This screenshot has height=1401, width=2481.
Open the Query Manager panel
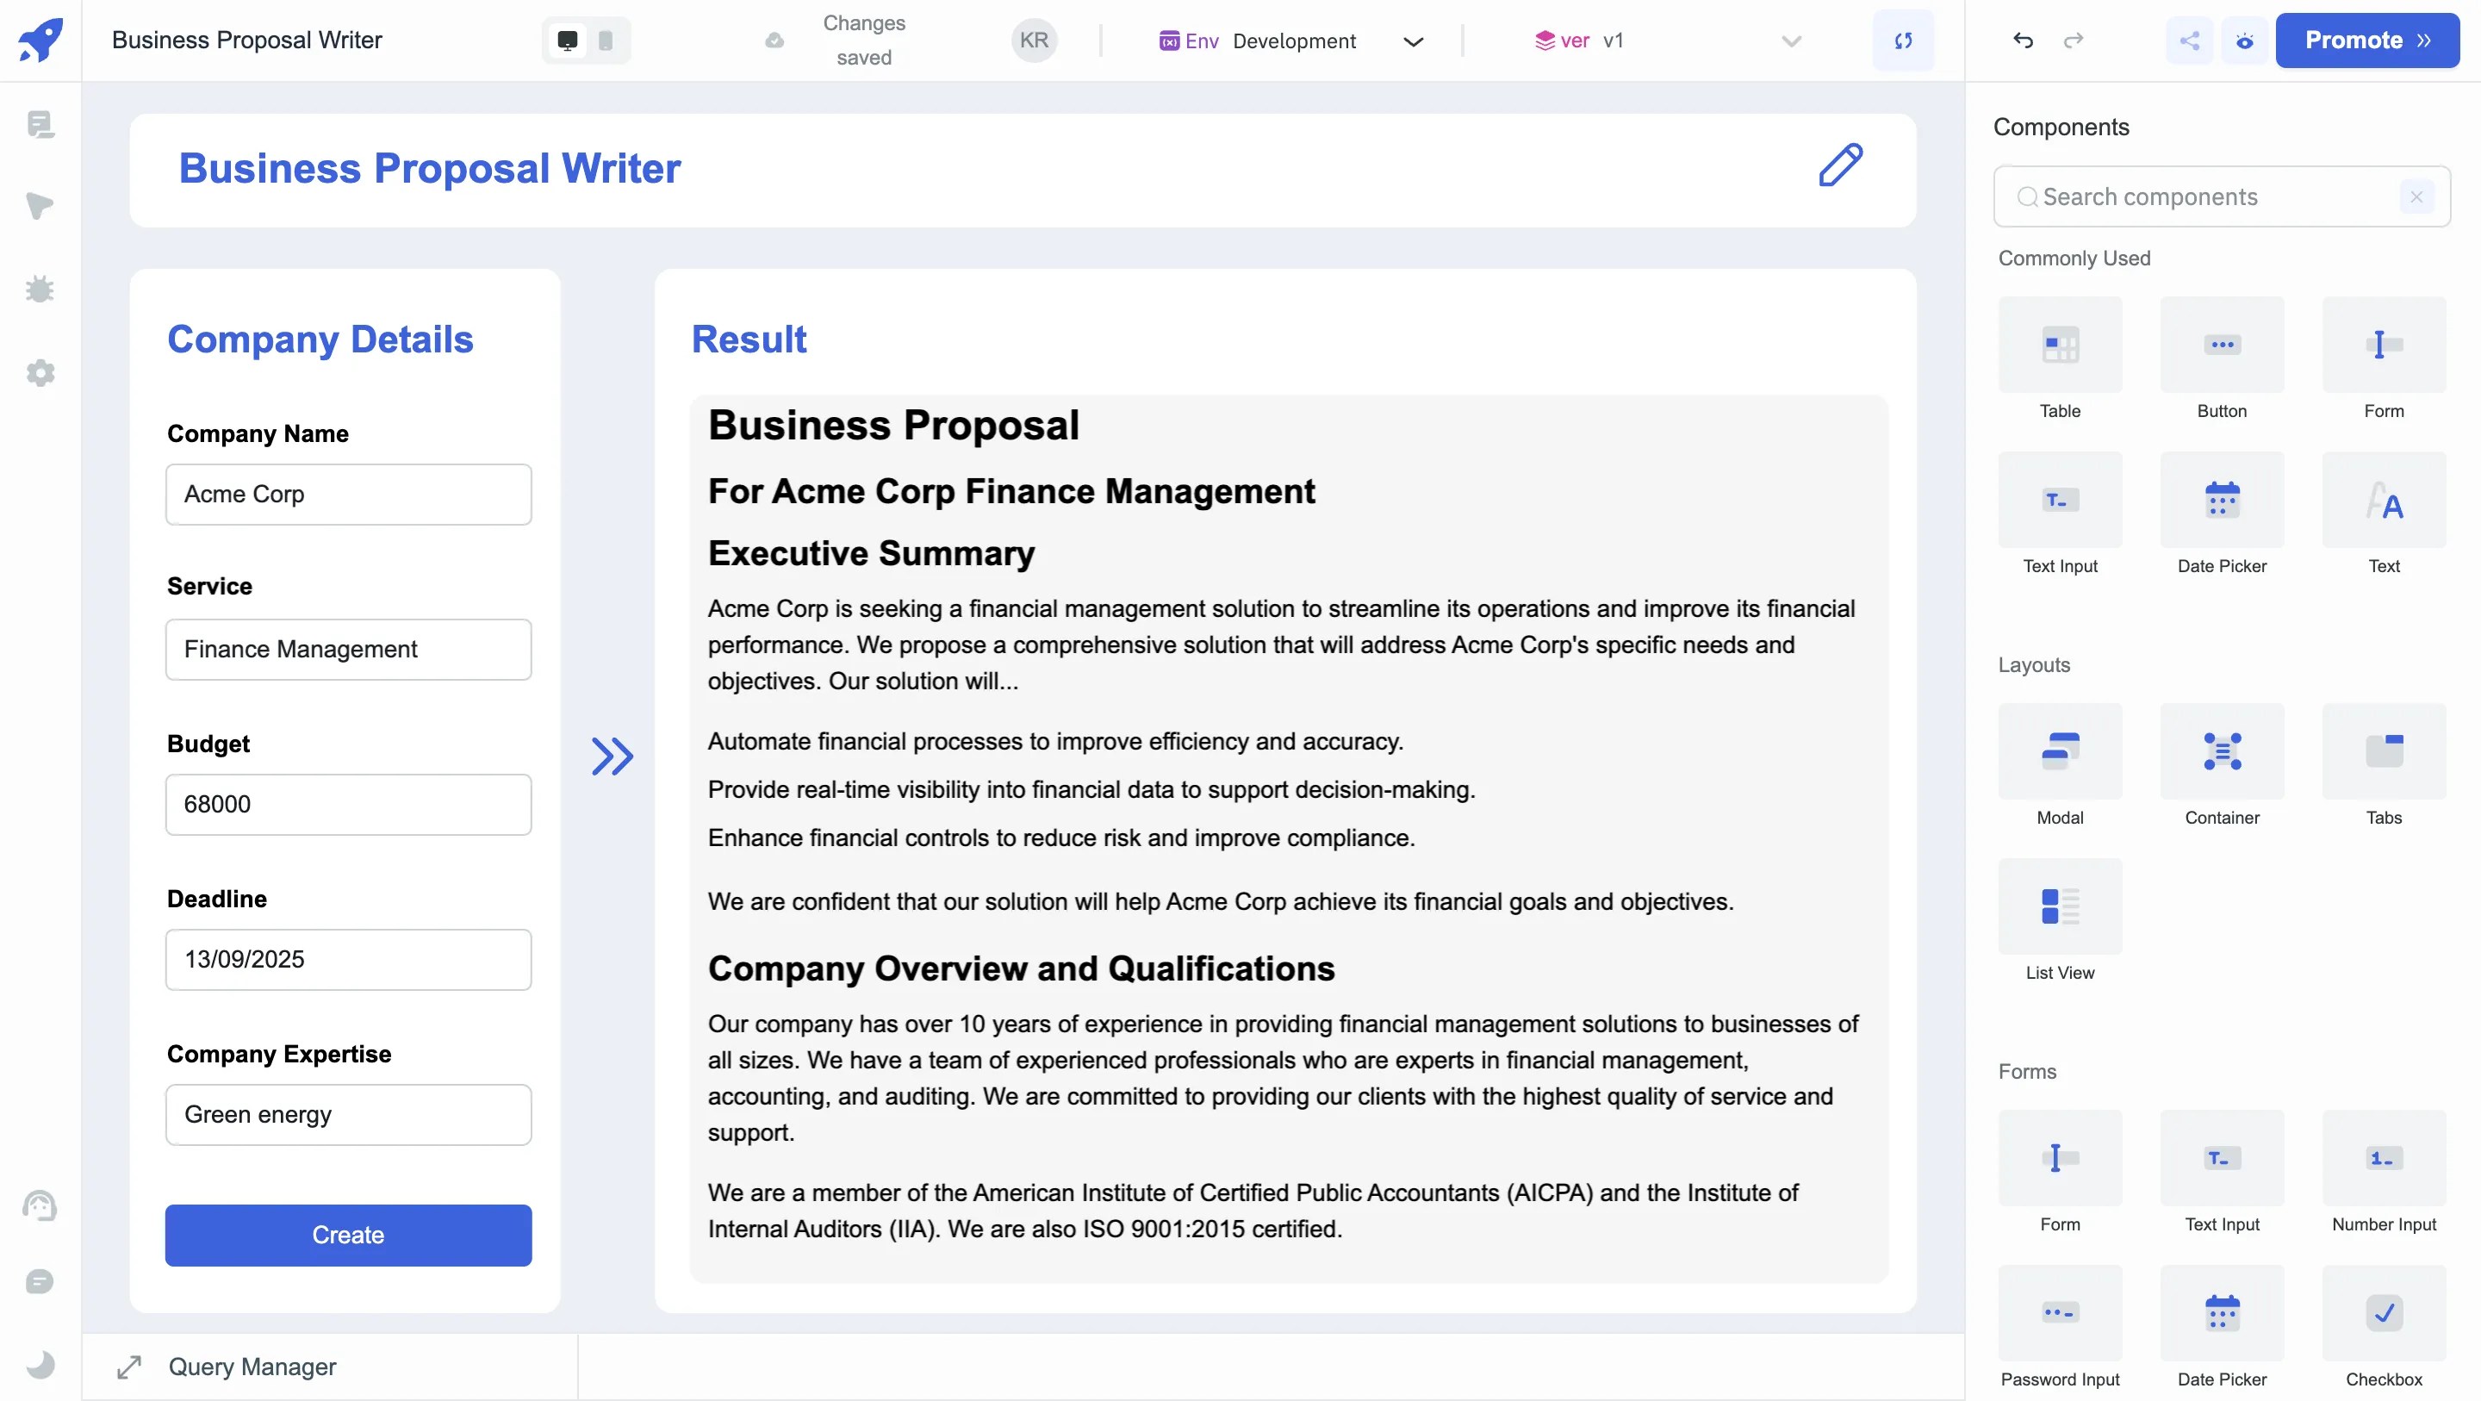click(252, 1367)
